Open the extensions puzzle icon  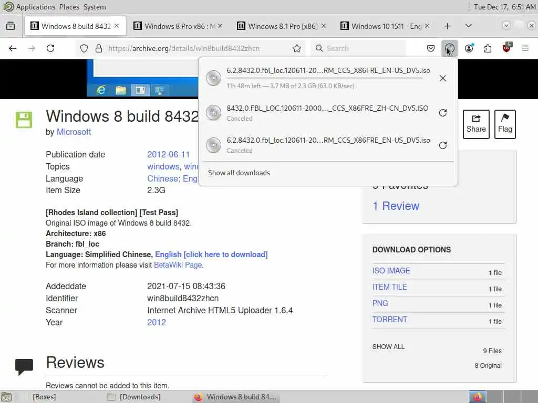coord(488,48)
